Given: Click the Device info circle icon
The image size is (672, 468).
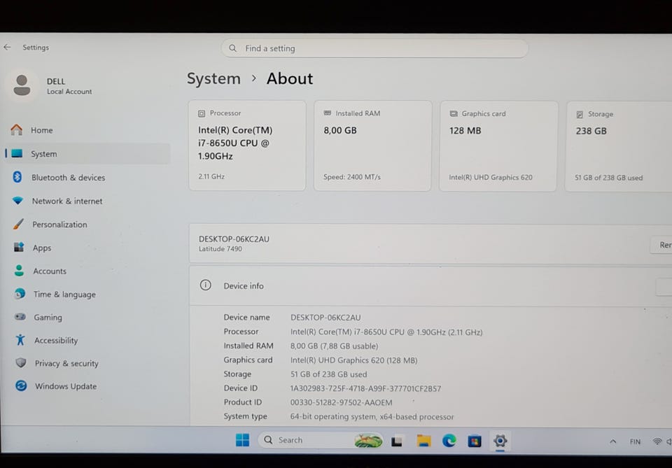Looking at the screenshot, I should tap(205, 285).
